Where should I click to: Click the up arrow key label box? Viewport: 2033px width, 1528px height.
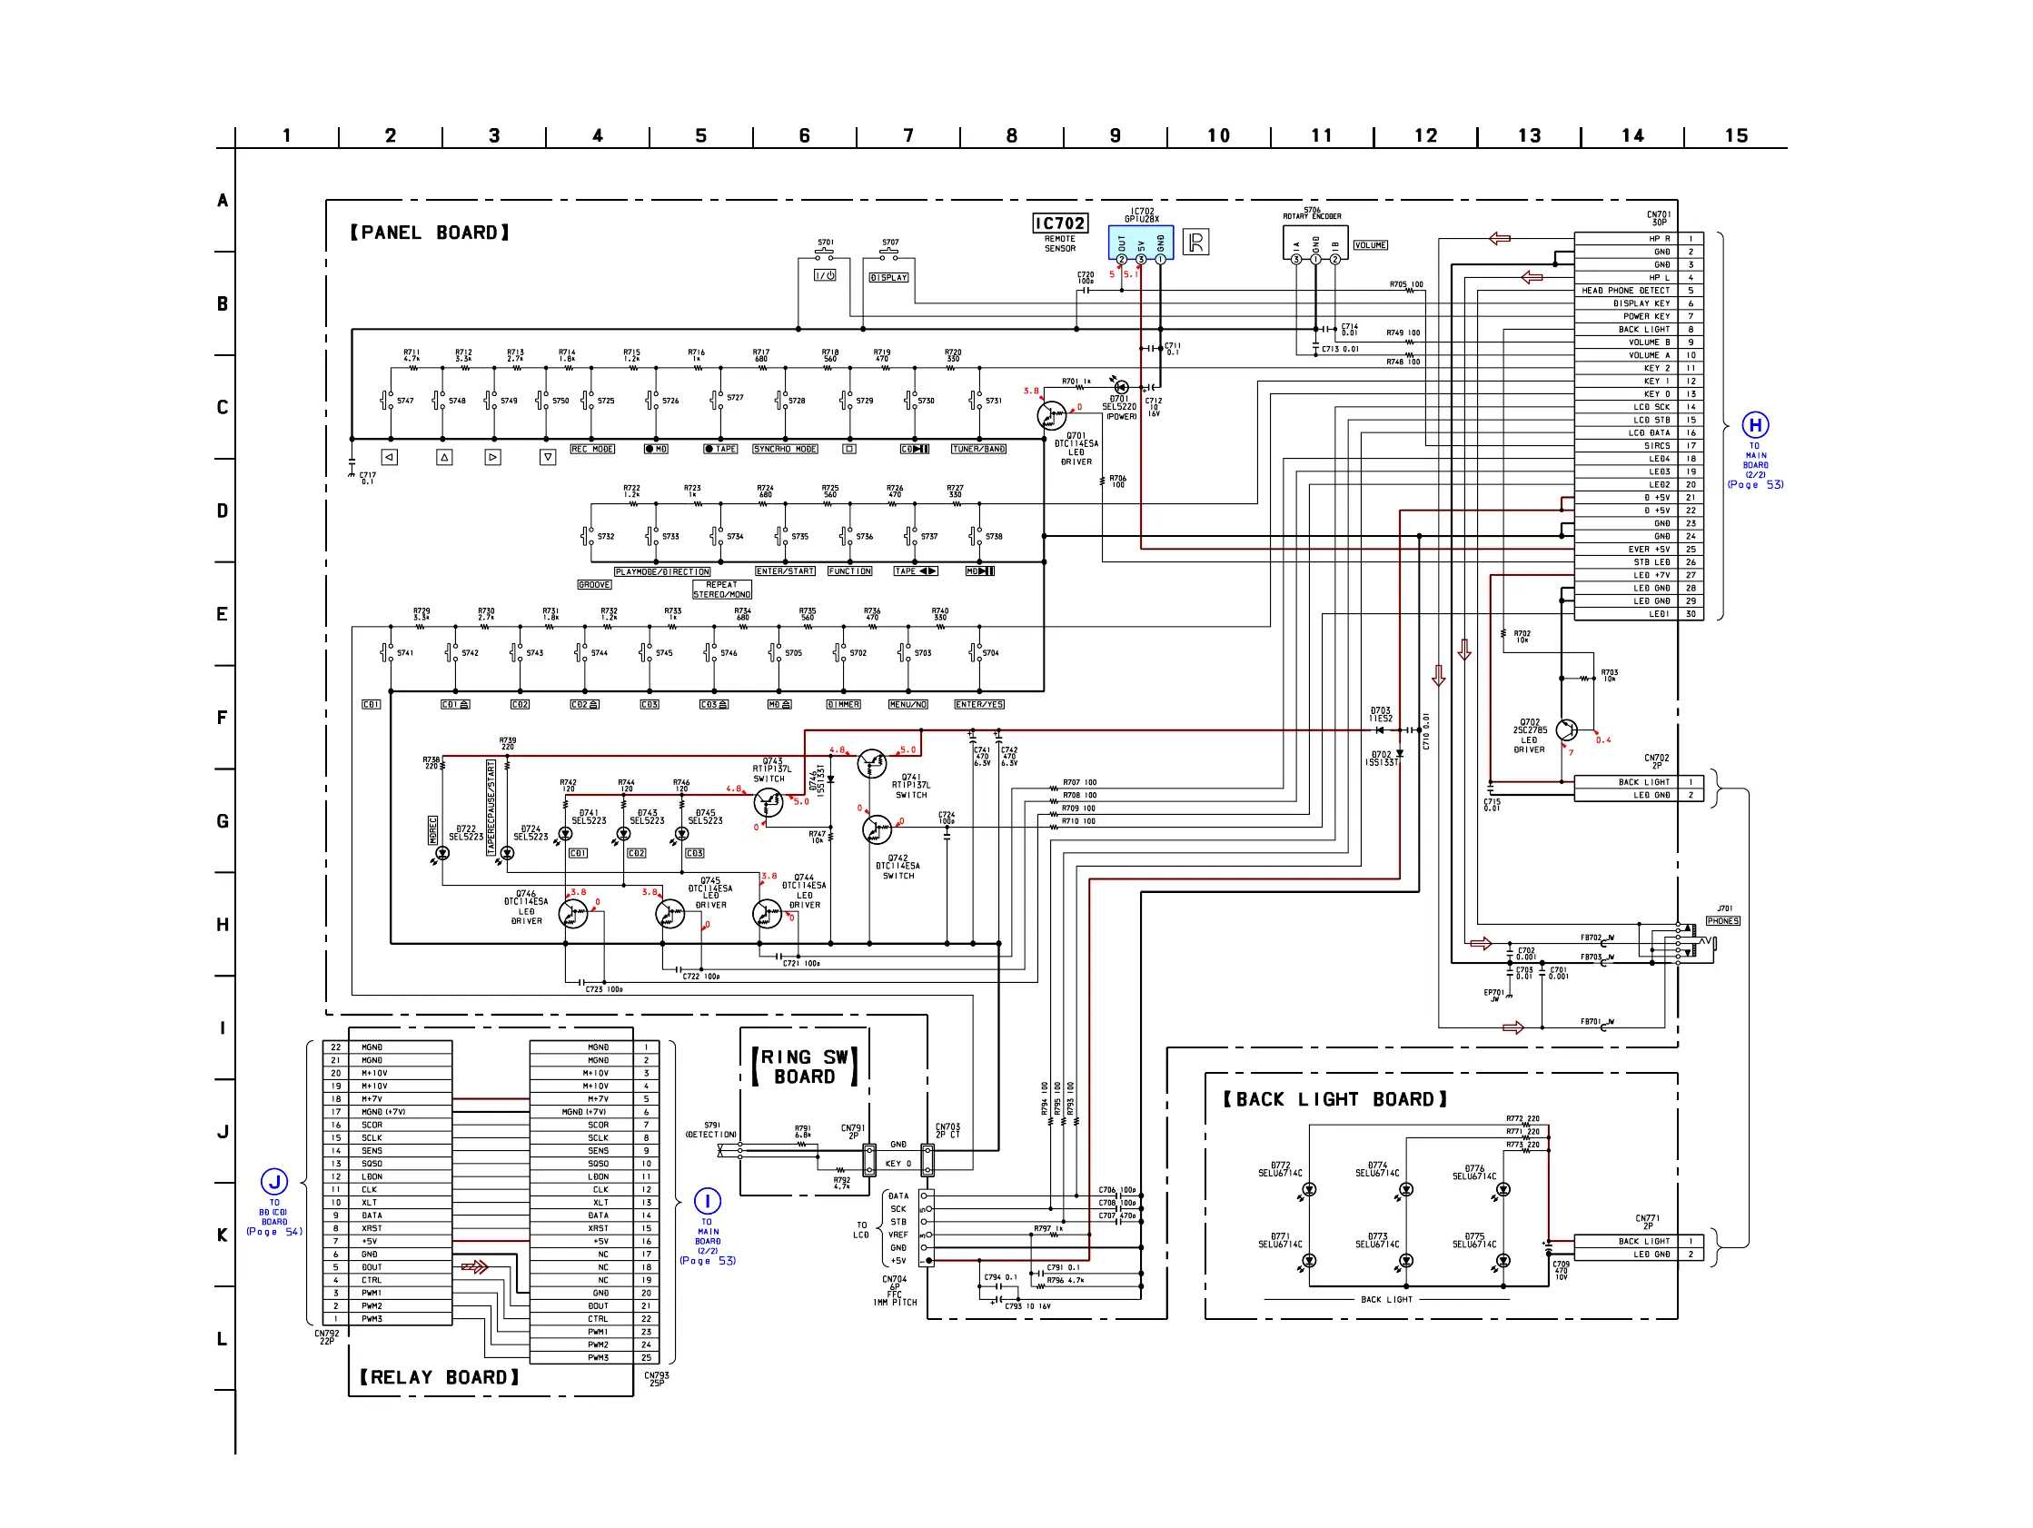click(x=444, y=457)
